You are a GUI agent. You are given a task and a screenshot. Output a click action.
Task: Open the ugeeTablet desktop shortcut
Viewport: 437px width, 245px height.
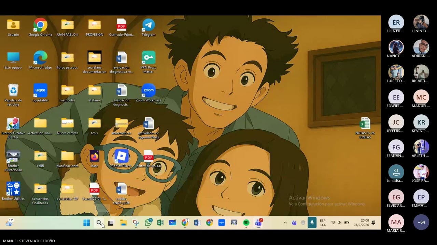click(40, 93)
